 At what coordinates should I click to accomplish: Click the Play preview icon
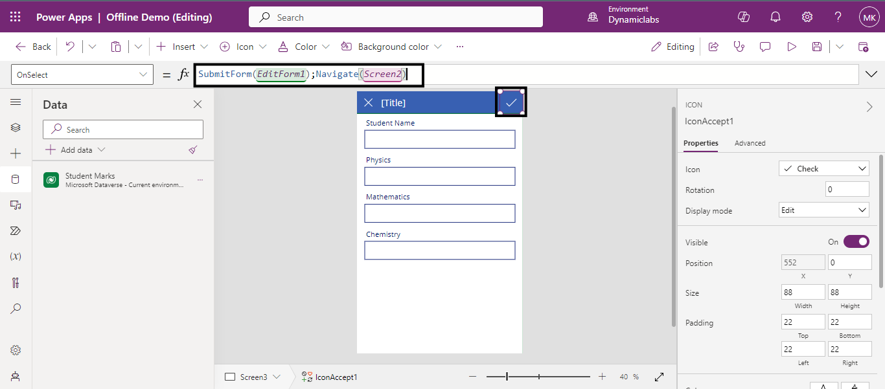click(791, 47)
